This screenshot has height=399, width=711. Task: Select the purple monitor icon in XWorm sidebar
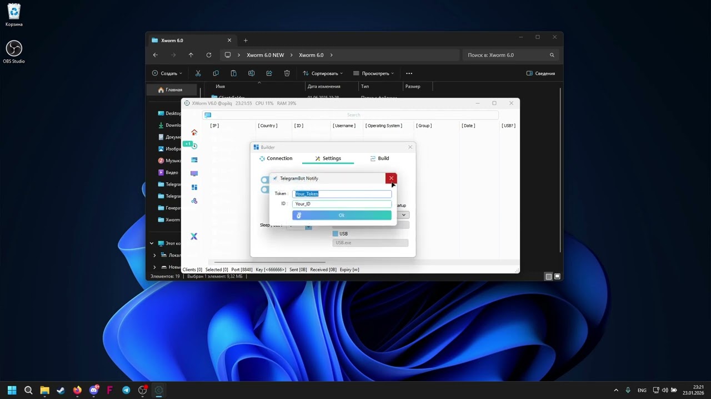[194, 173]
